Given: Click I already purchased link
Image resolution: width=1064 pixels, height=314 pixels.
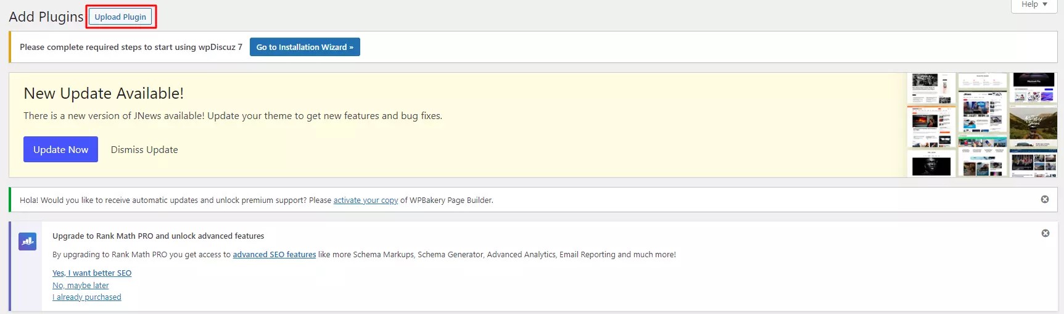Looking at the screenshot, I should 87,297.
